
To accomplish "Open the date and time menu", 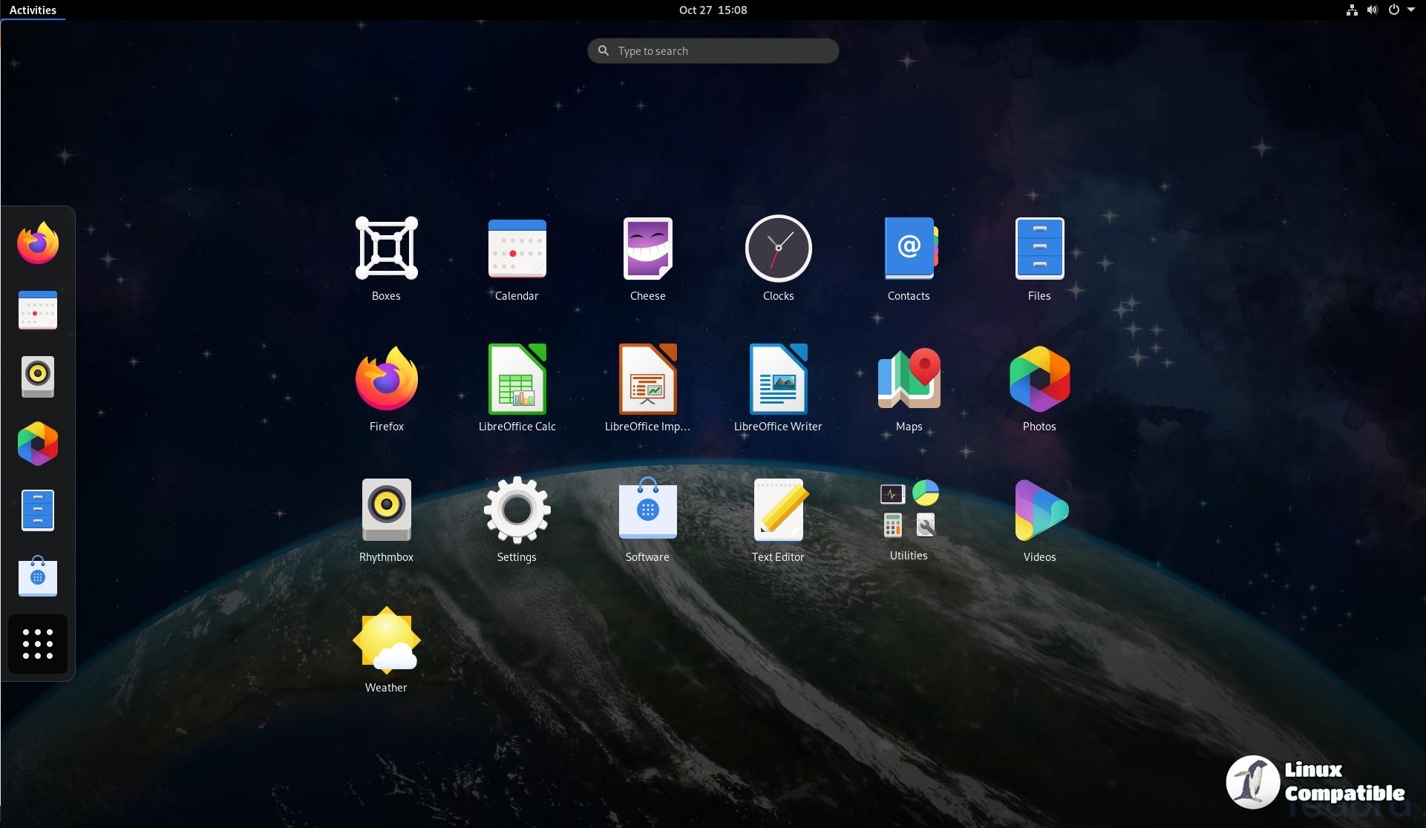I will click(713, 10).
